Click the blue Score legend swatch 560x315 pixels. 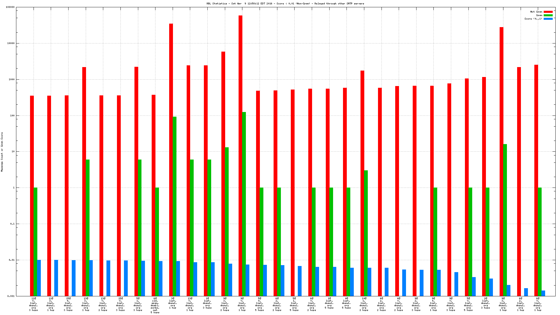point(548,19)
